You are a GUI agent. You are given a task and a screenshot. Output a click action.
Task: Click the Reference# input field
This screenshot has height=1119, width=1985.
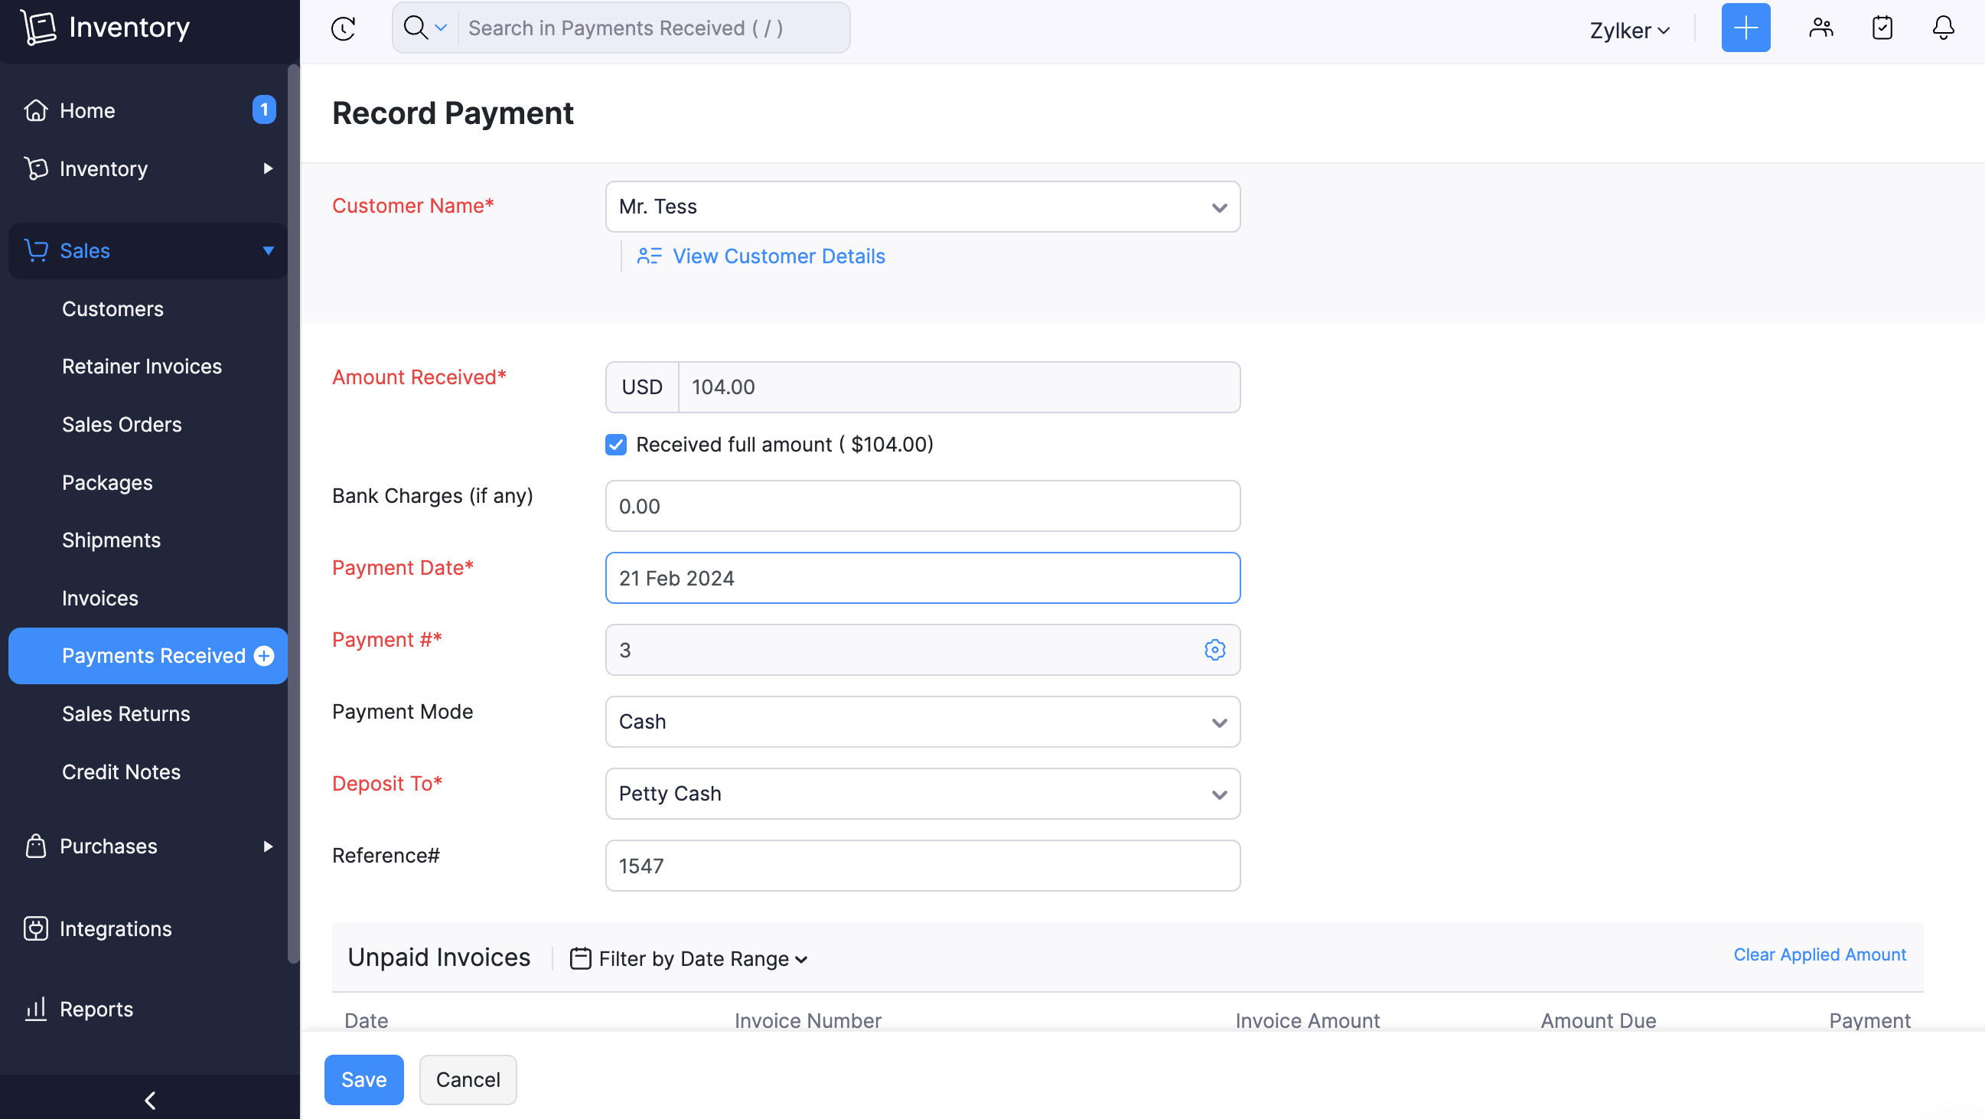click(x=921, y=866)
